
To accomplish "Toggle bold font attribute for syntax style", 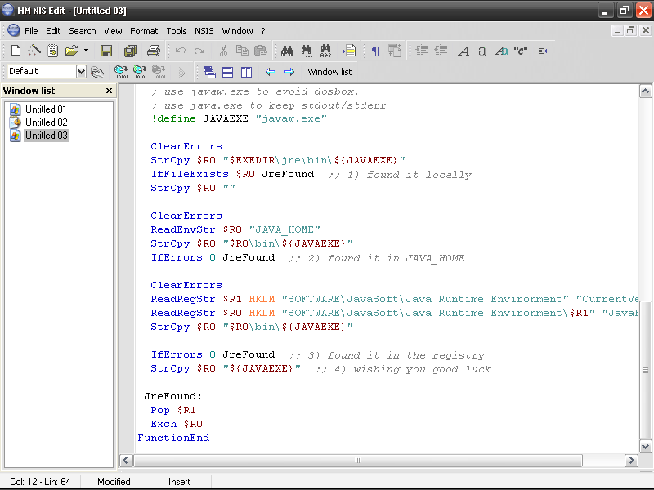I will point(464,51).
